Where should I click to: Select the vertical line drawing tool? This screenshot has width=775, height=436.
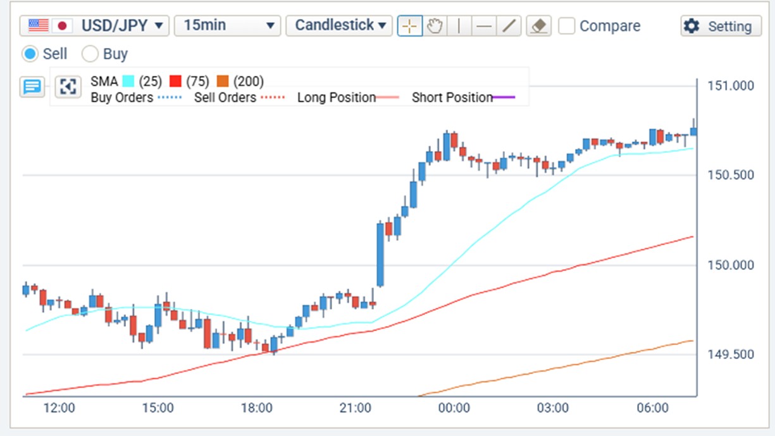pyautogui.click(x=459, y=26)
